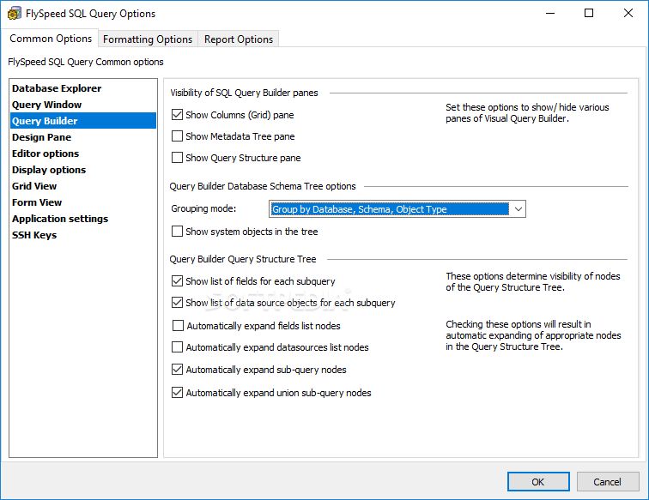Open the Grouping mode dropdown arrow
Screen dimensions: 649x500
click(519, 209)
